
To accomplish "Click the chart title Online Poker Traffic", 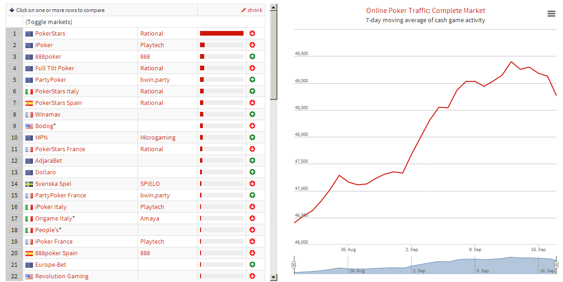I will 425,11.
